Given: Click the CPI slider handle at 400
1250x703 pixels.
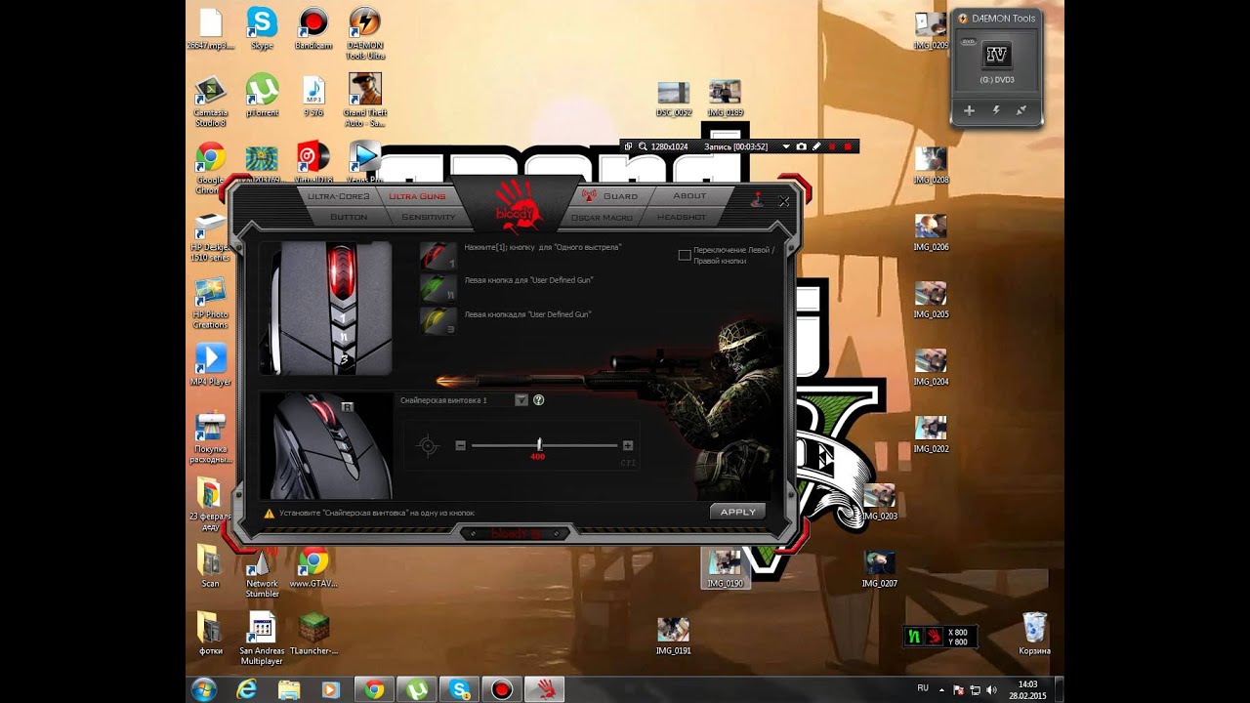Looking at the screenshot, I should 539,445.
